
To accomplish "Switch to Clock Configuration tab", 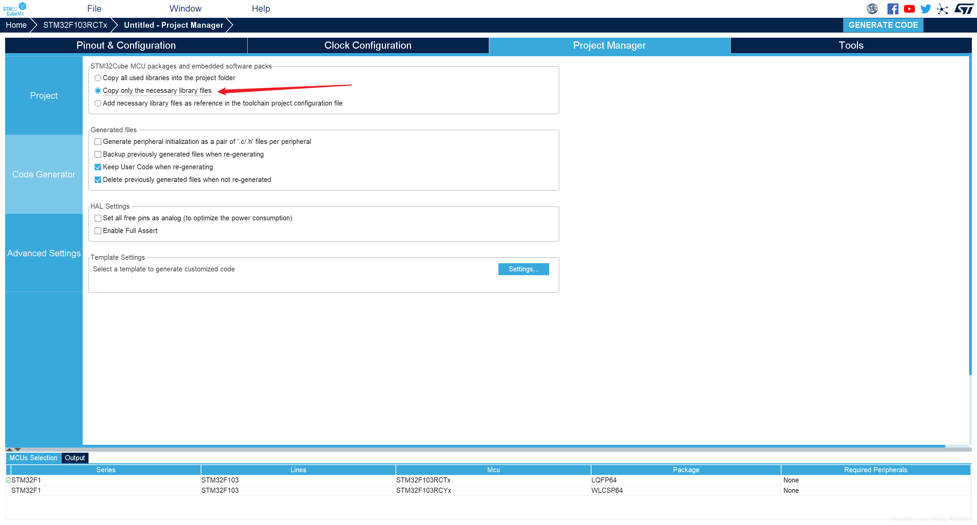I will [367, 46].
